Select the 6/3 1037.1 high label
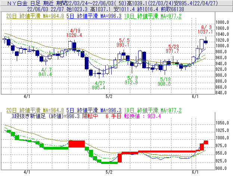The image size is (233, 177). coord(205,29)
